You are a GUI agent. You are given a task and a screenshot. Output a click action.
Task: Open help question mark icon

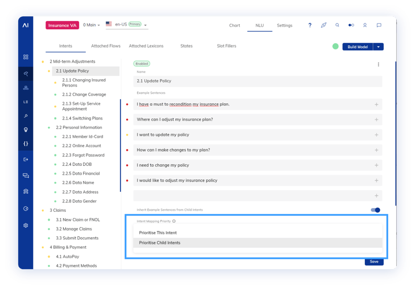point(310,25)
